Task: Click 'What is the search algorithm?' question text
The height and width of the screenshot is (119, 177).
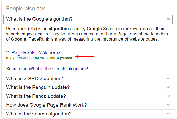Action: click(39, 114)
